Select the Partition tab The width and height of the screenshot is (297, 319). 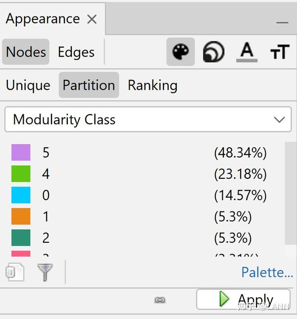tap(89, 85)
